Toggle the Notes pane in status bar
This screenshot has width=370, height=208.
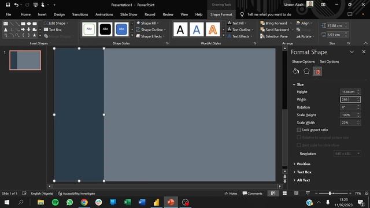(231, 194)
